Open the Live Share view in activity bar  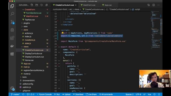pyautogui.click(x=12, y=54)
